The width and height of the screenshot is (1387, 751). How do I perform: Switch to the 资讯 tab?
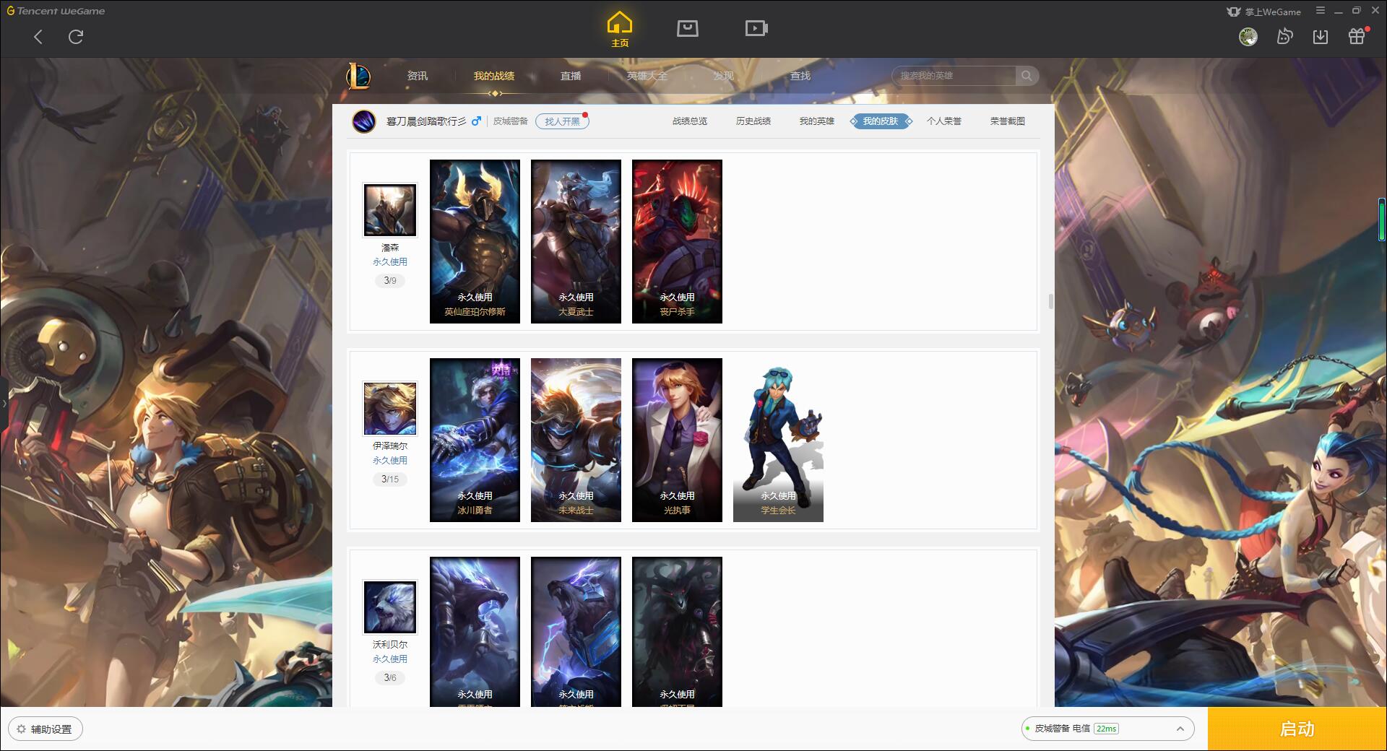point(417,76)
